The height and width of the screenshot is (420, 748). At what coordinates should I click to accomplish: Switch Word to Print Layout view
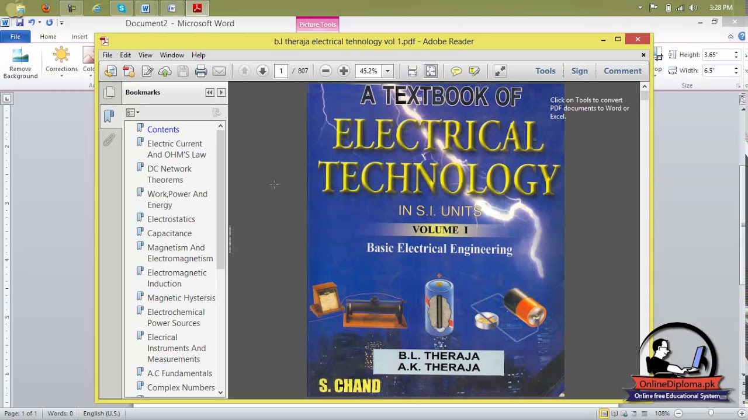coord(604,414)
